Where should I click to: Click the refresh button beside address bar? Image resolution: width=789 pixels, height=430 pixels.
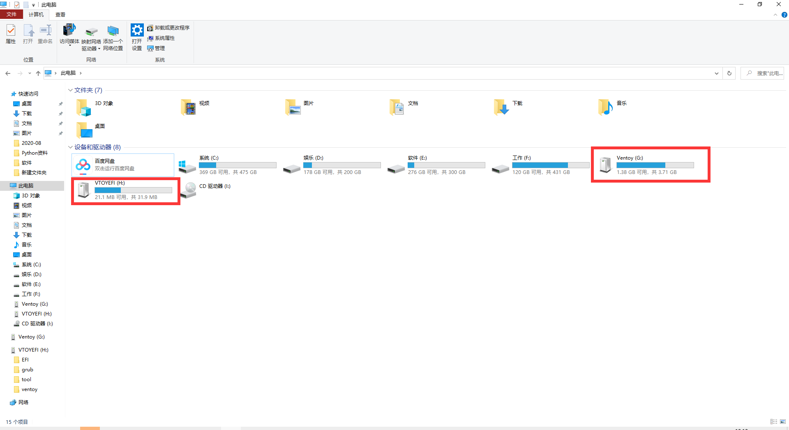point(729,73)
